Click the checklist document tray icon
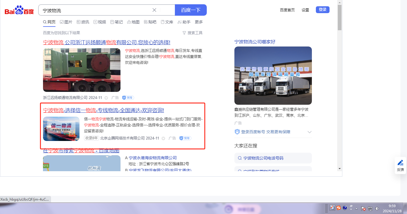The width and height of the screenshot is (407, 214). [x=332, y=208]
